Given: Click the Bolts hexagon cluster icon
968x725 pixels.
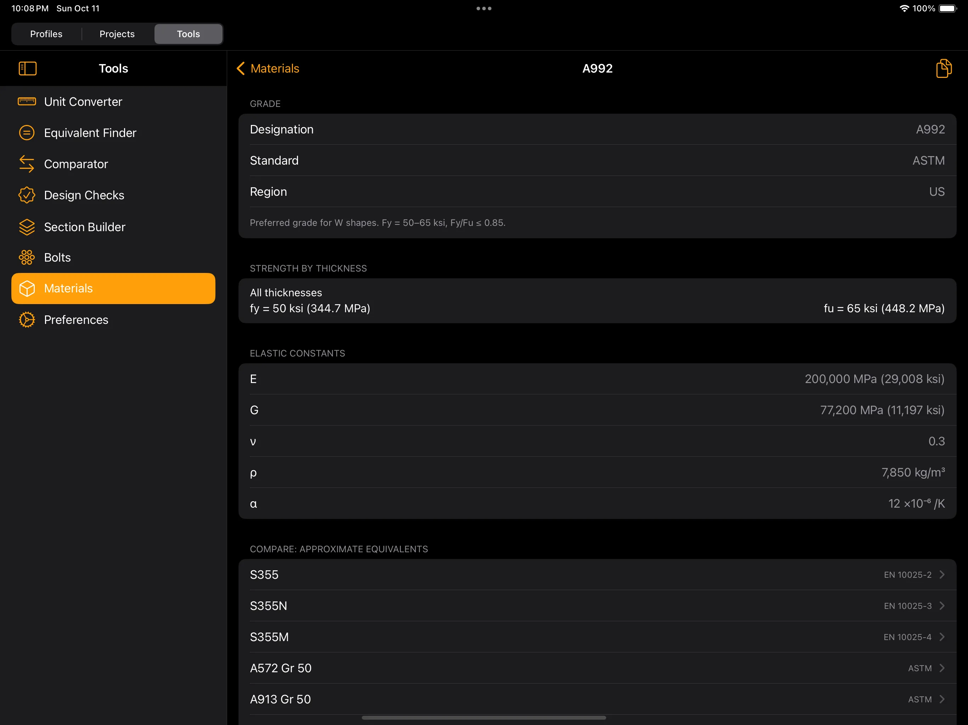Looking at the screenshot, I should point(27,258).
